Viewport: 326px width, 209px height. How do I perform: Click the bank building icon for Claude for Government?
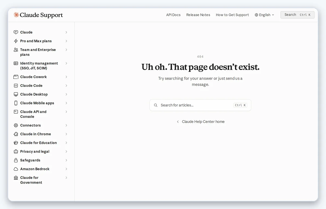(x=16, y=178)
